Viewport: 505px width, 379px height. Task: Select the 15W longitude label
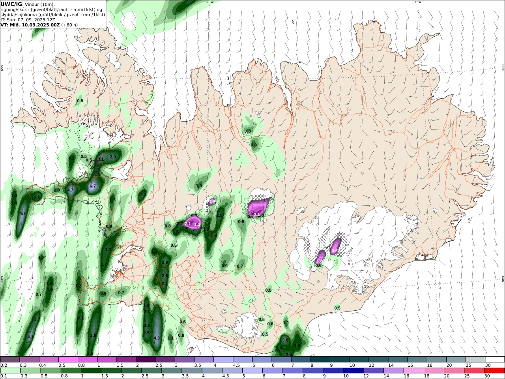tap(418, 2)
